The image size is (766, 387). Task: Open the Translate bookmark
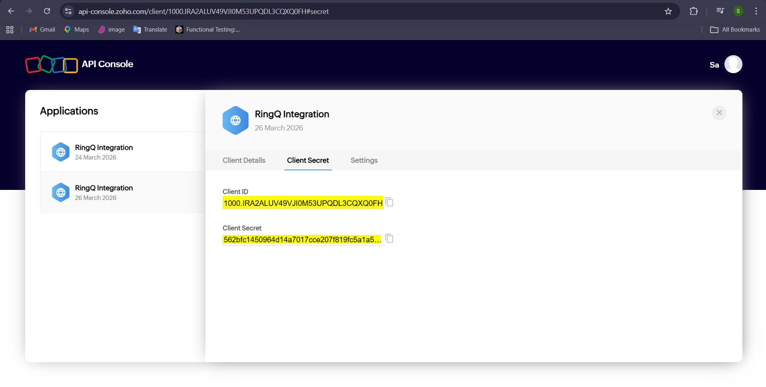click(150, 30)
